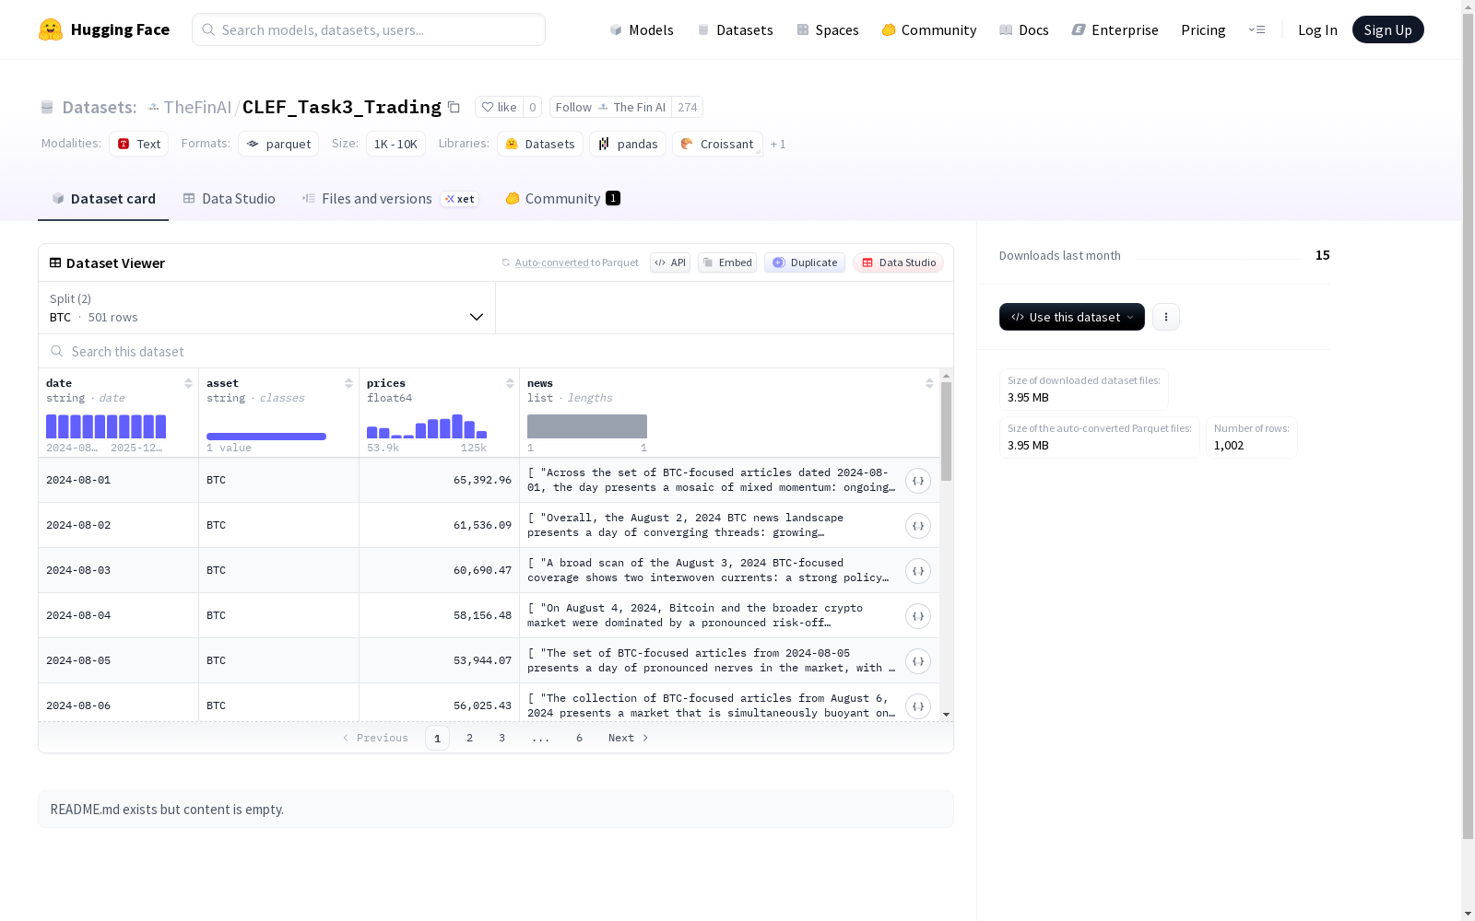Follow The Fin AI organization
This screenshot has width=1475, height=921.
tap(610, 107)
